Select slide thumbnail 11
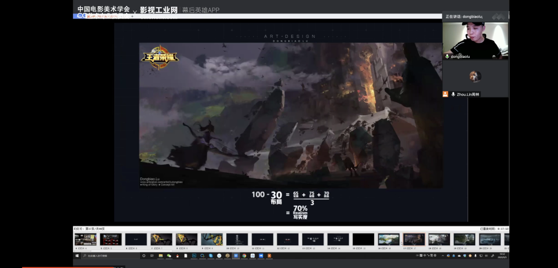The image size is (558, 268). point(262,240)
